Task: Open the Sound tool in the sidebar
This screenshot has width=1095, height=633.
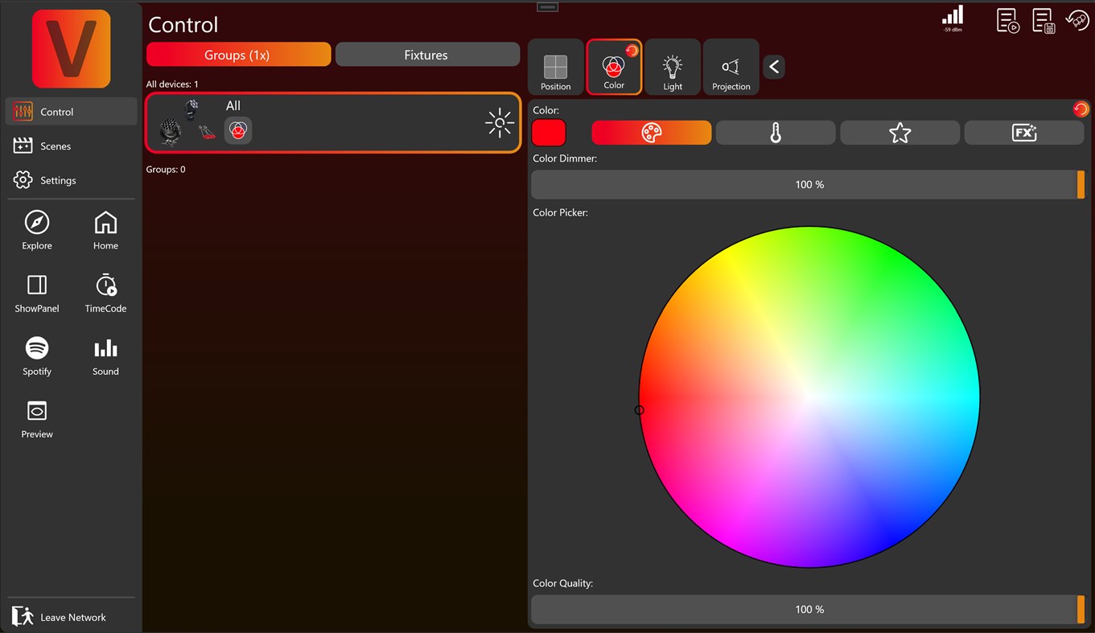Action: (105, 356)
